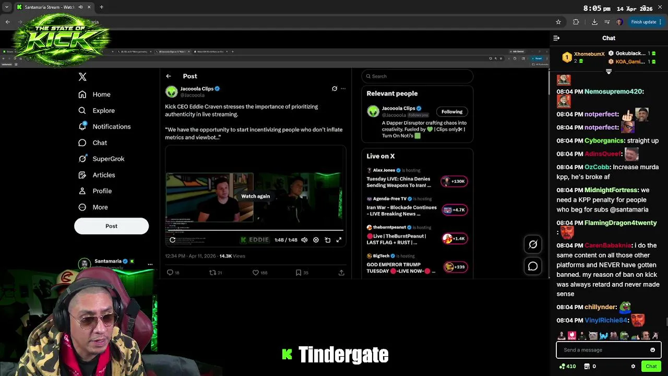Viewport: 668px width, 376px height.
Task: Click the Tinder emote in quick emotes
Action: pyautogui.click(x=572, y=336)
